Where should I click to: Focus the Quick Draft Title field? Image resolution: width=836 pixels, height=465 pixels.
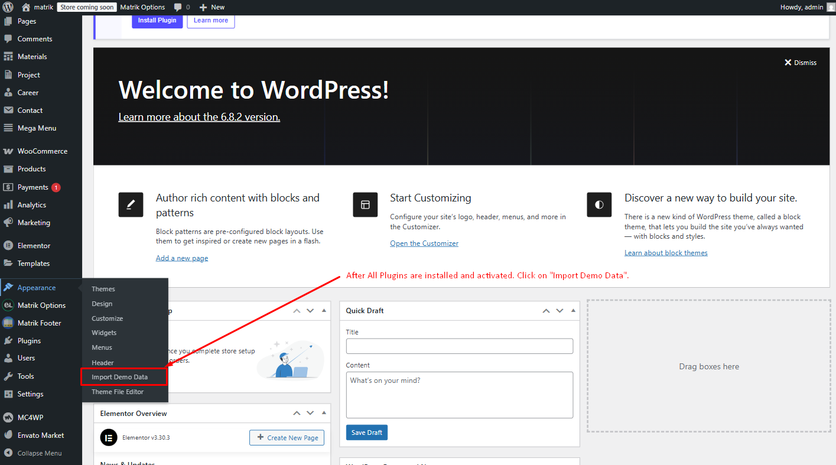point(460,346)
